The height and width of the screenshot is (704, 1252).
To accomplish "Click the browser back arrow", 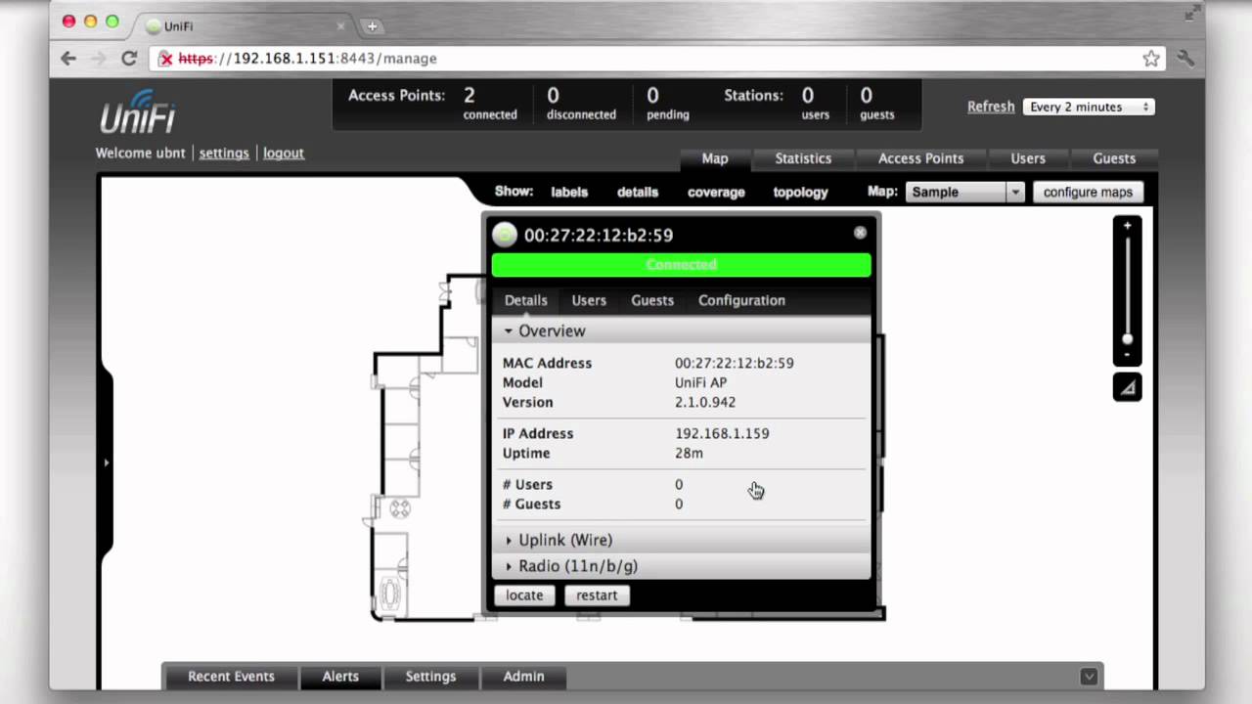I will click(x=68, y=59).
